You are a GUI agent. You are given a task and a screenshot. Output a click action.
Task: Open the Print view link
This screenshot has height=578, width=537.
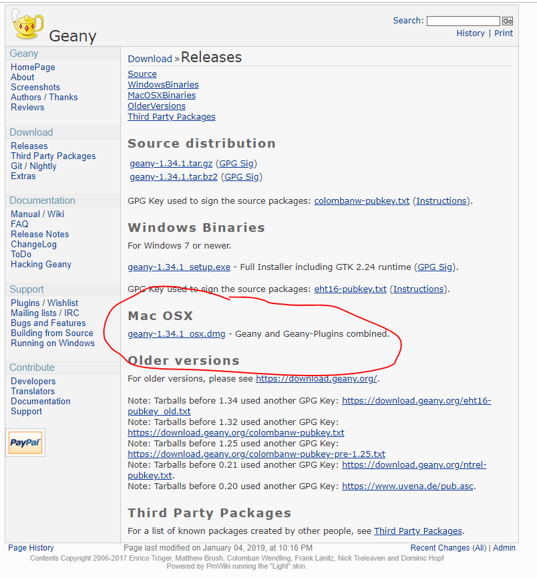(504, 33)
